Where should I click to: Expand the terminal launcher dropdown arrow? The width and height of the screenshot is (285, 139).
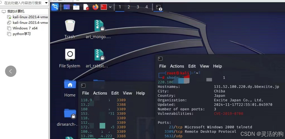(x=110, y=7)
